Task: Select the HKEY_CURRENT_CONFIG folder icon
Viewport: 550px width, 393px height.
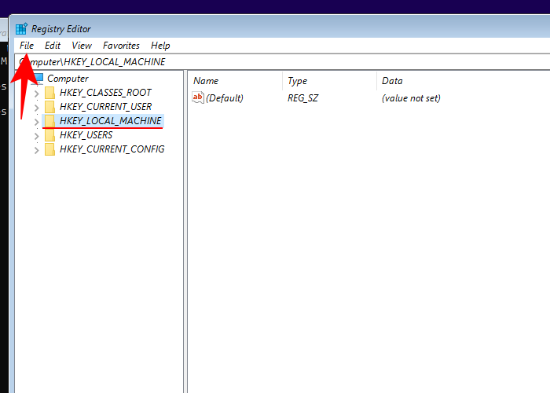Action: (50, 149)
